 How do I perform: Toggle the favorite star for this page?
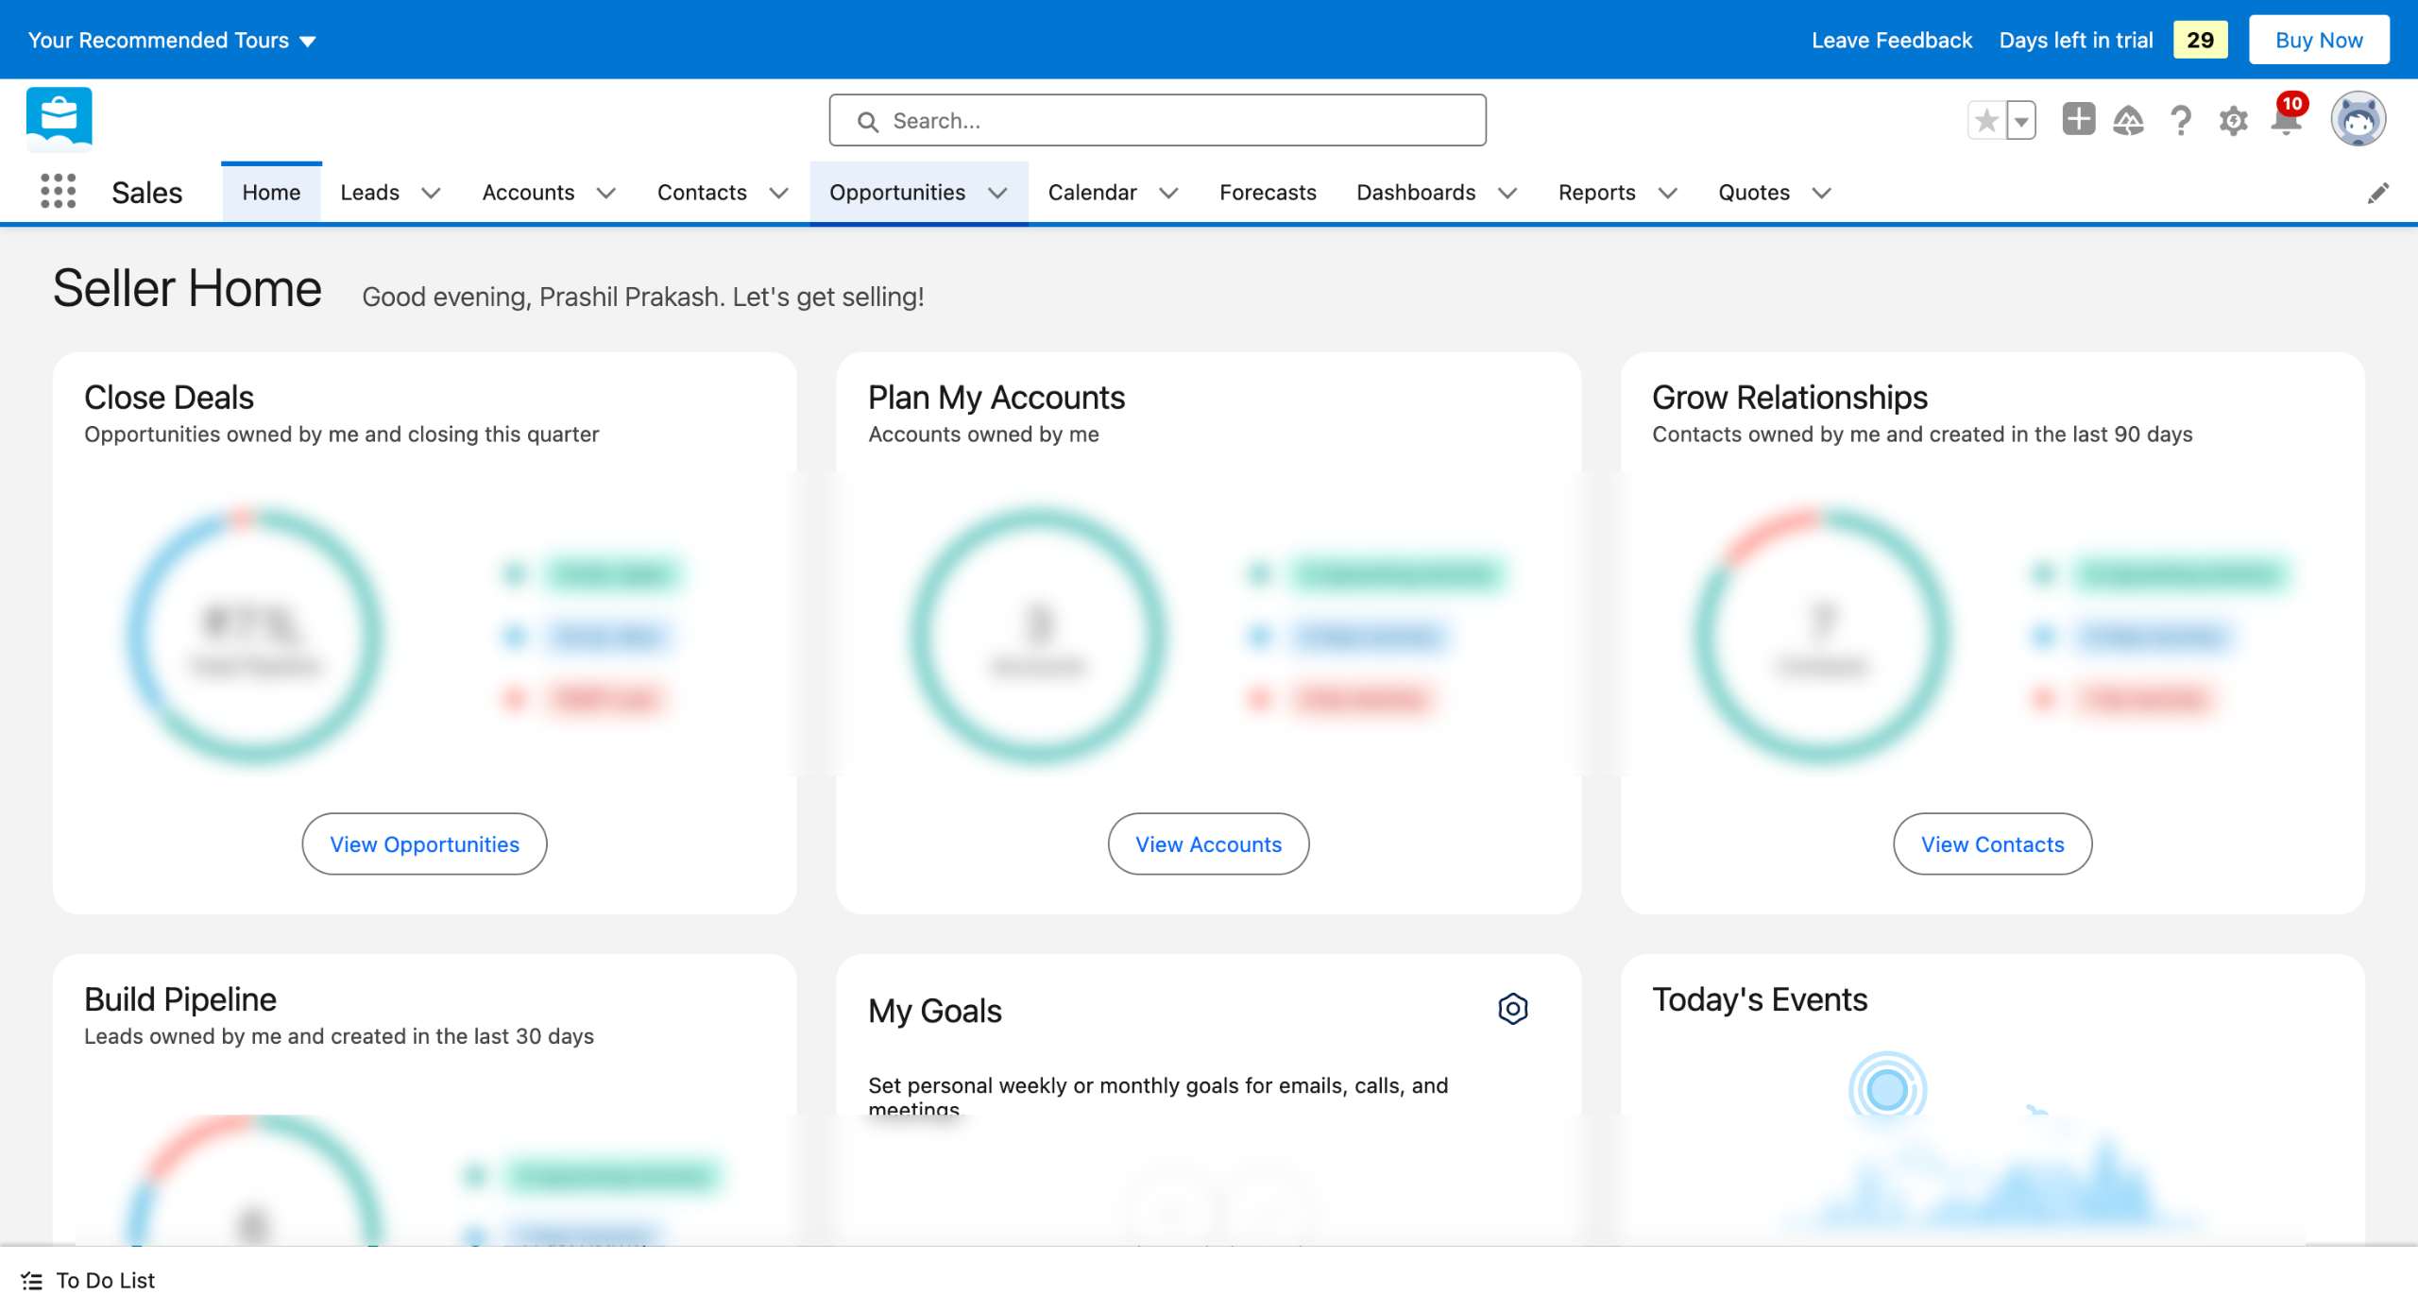1986,121
